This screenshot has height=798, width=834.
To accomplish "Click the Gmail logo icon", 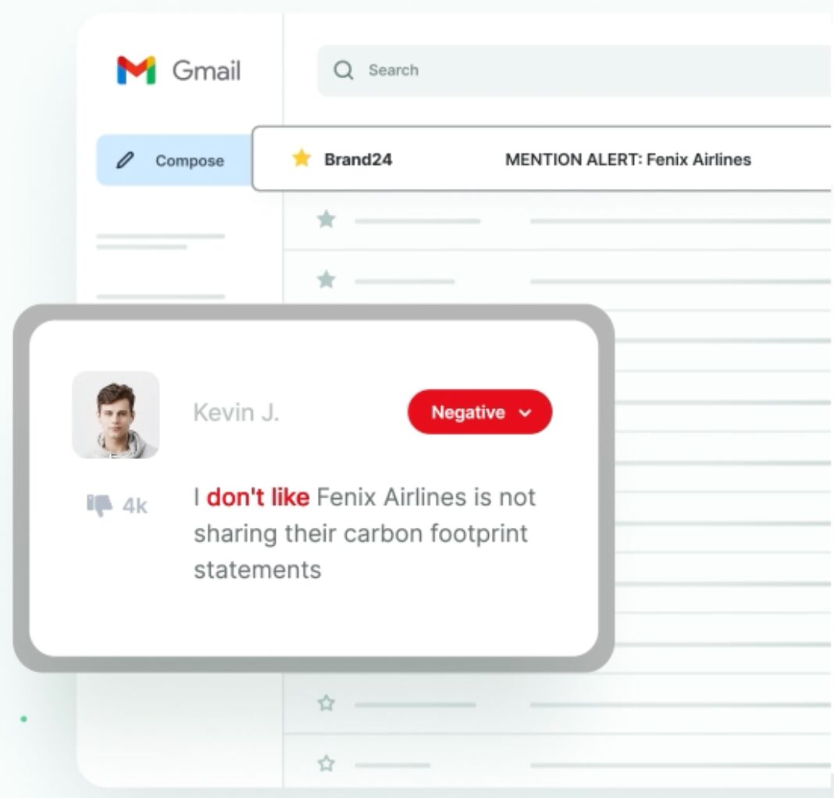I will 136,70.
